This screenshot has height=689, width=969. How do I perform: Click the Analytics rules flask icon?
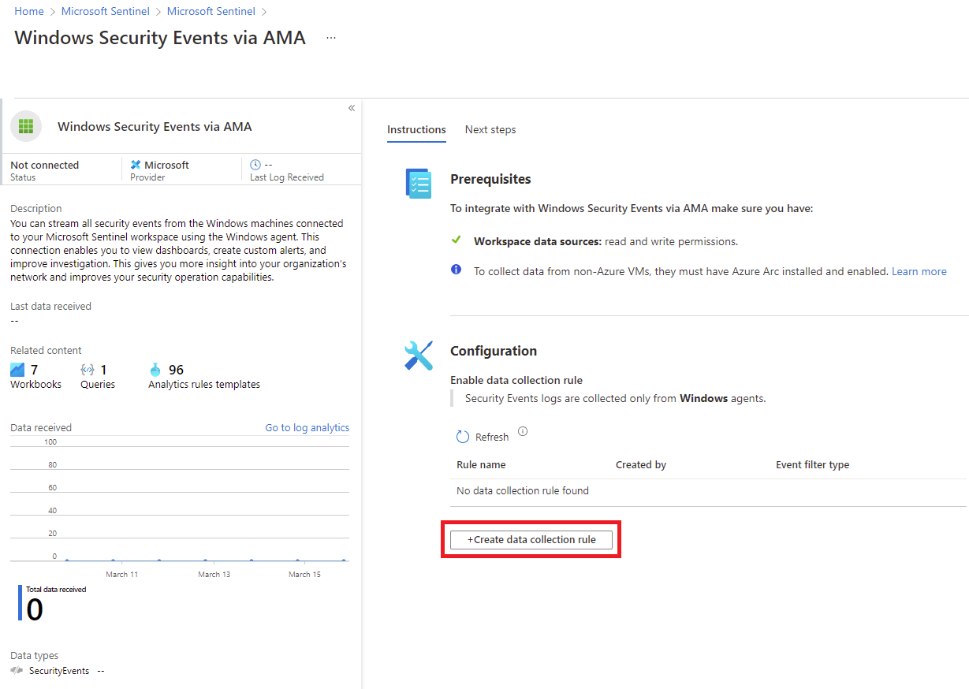tap(155, 370)
